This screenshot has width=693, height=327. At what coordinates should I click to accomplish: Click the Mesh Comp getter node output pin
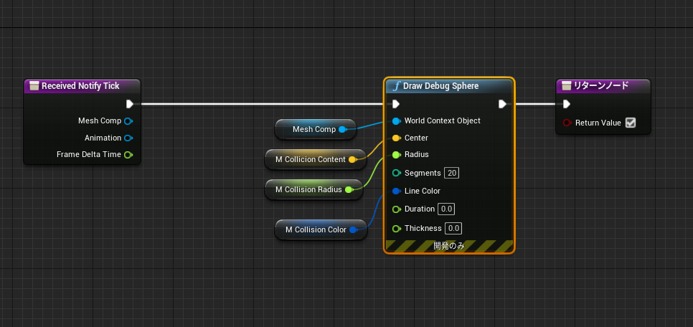click(342, 130)
